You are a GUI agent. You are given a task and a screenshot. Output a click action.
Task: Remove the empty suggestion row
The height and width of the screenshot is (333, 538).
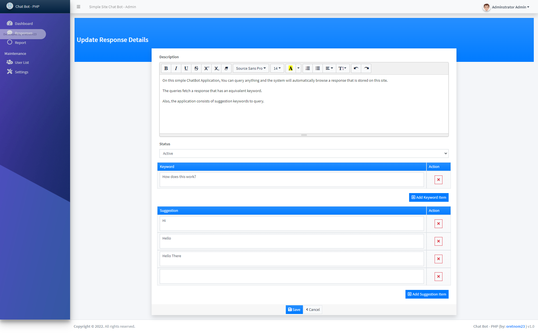click(438, 276)
